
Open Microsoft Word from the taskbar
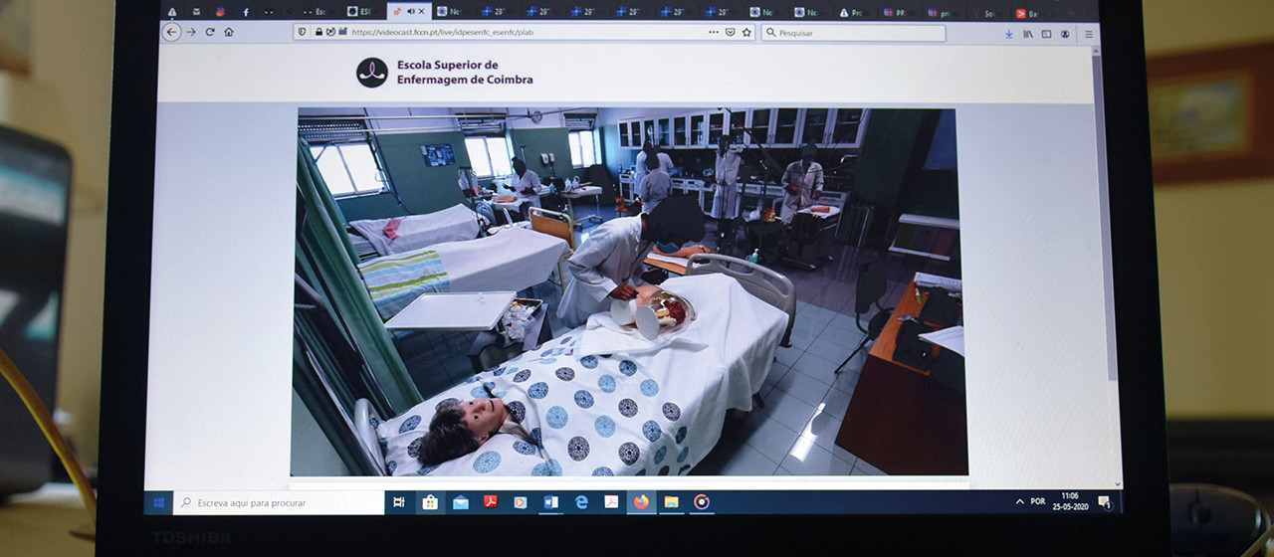coord(550,502)
